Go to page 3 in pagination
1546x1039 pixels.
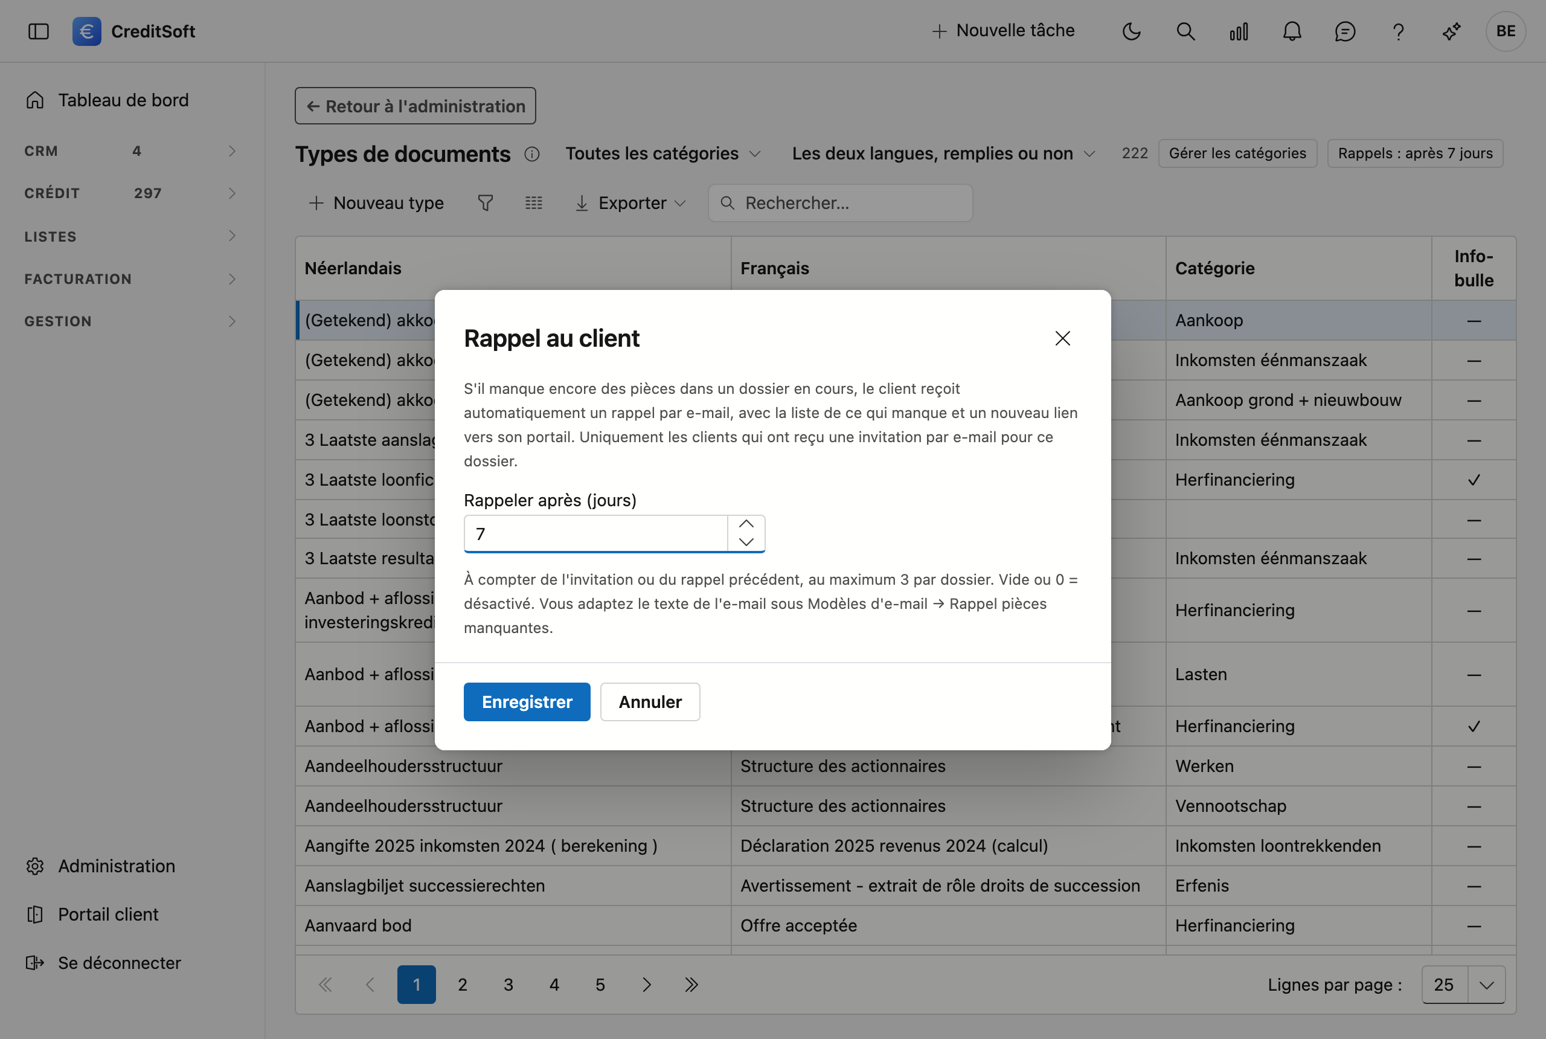[508, 985]
